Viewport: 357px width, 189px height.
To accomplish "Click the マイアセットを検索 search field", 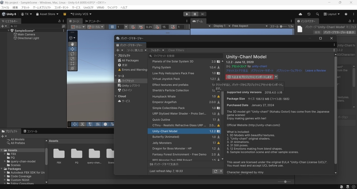I will 186,56.
